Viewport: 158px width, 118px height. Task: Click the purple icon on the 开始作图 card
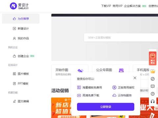pos(80,70)
